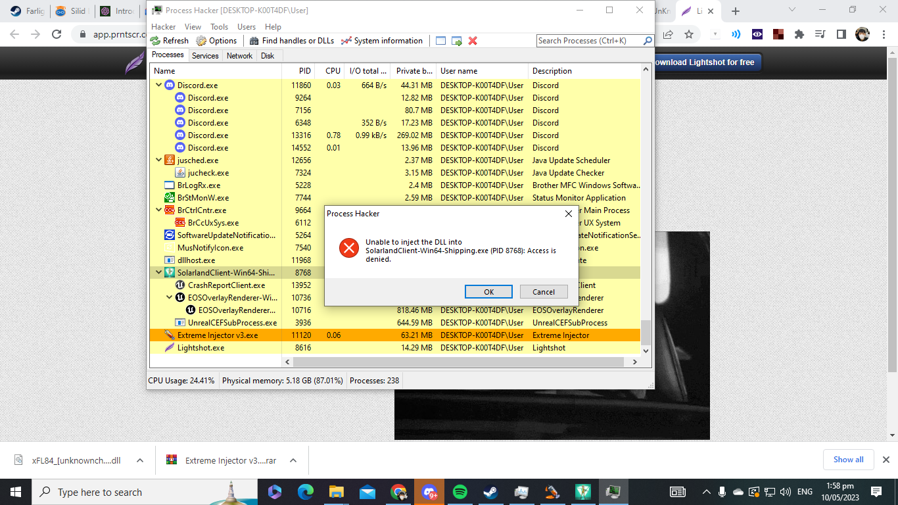Open System information graph
The width and height of the screenshot is (898, 505).
pos(346,41)
